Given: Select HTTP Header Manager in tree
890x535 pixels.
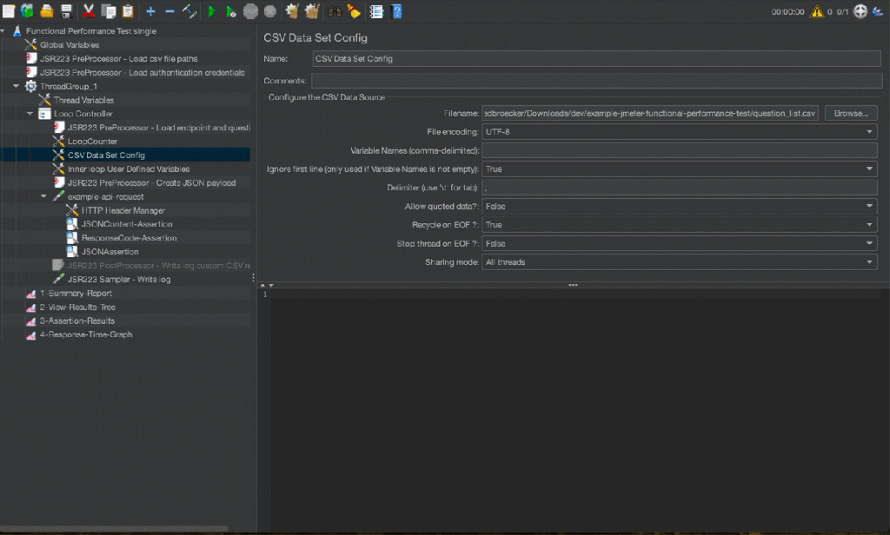Looking at the screenshot, I should [x=123, y=211].
